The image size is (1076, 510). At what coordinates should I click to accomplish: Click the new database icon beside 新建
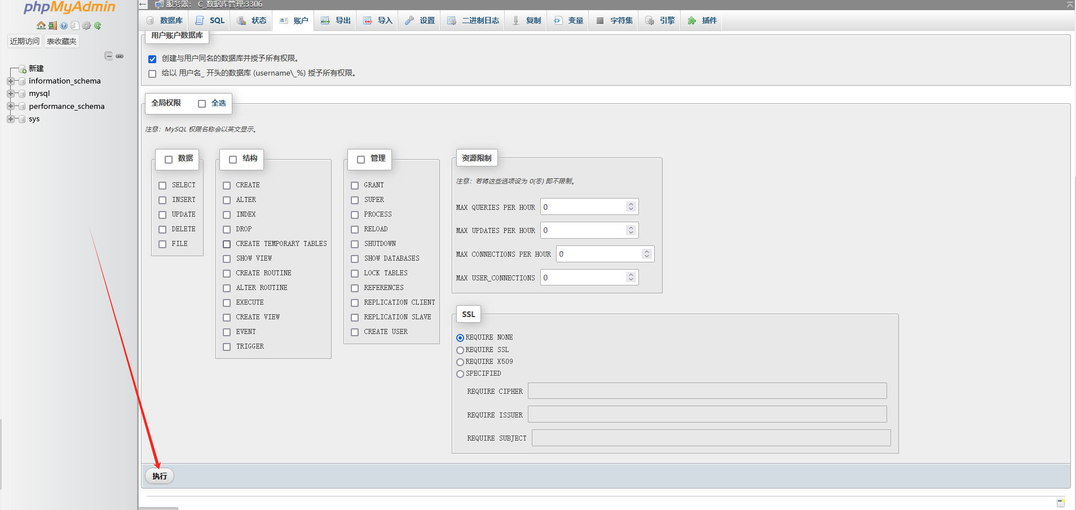[23, 69]
